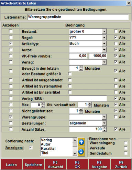
Task: Increase Anzahl Sätze spinner value
Action: pos(104,128)
